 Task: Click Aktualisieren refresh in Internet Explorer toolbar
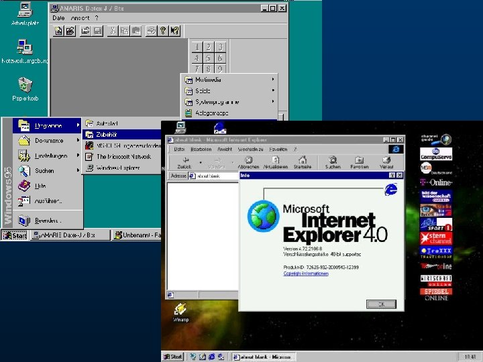[276, 162]
